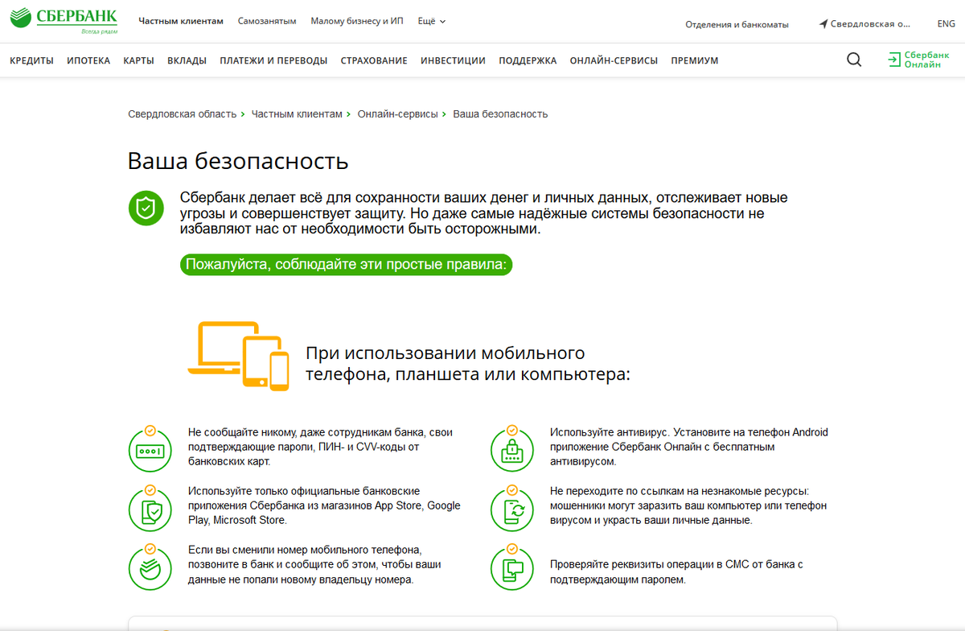This screenshot has height=631, width=965.
Task: Click the Онлайн-сервисы breadcrumb
Action: 397,114
